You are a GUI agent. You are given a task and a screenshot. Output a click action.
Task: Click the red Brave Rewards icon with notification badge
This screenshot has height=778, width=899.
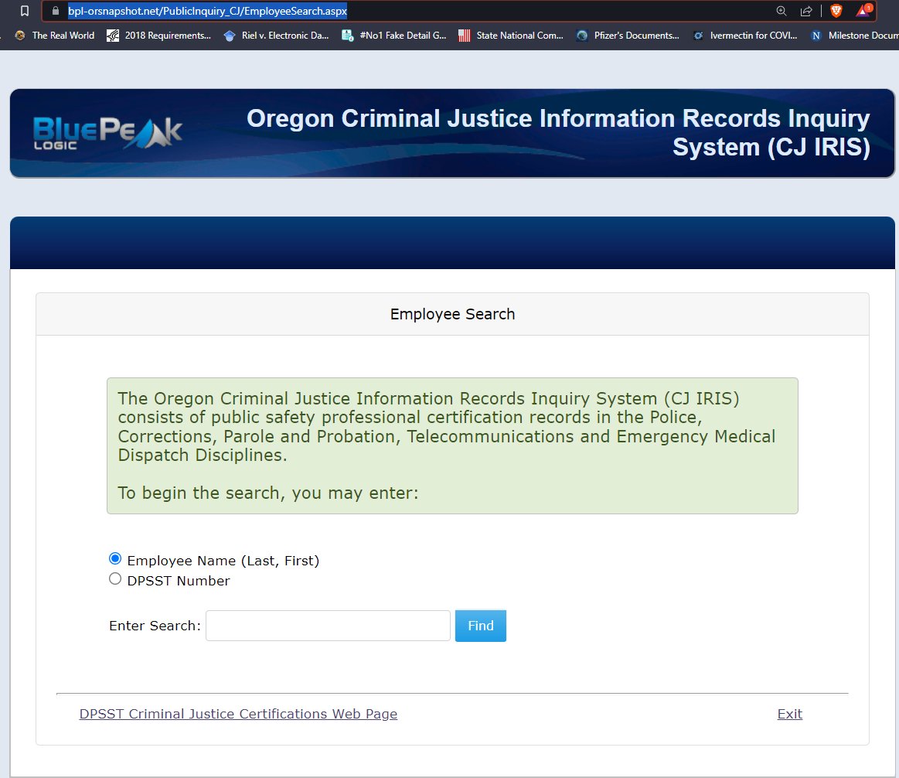pyautogui.click(x=864, y=12)
